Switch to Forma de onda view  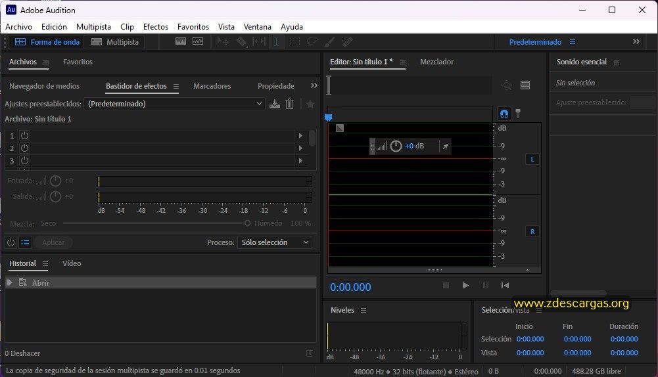tap(47, 42)
